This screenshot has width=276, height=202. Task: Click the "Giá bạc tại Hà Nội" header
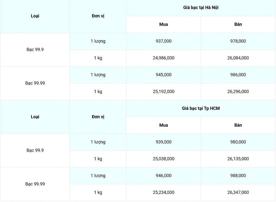click(x=201, y=7)
